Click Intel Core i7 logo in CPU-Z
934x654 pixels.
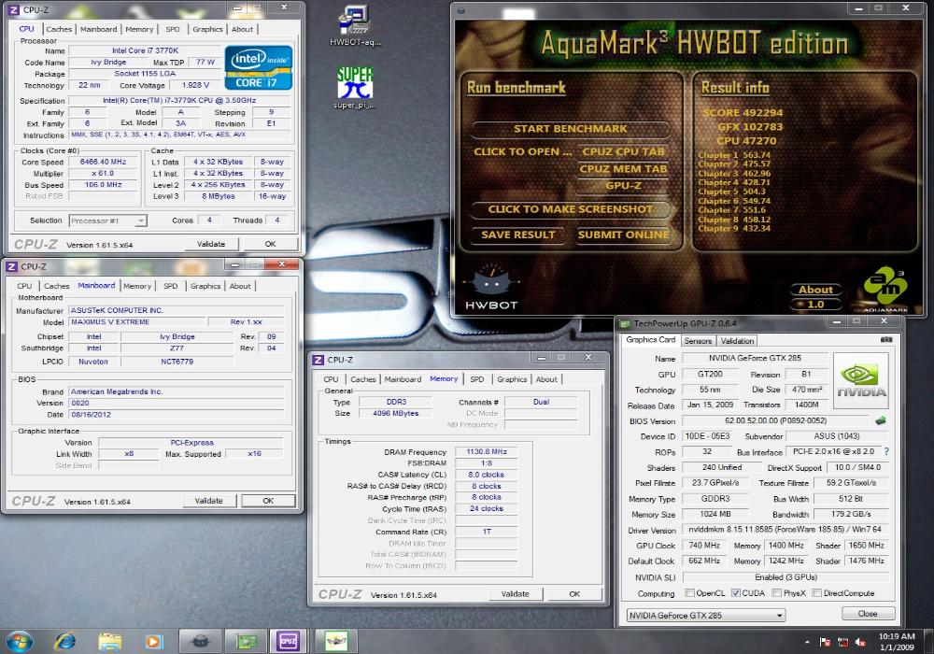pos(259,68)
